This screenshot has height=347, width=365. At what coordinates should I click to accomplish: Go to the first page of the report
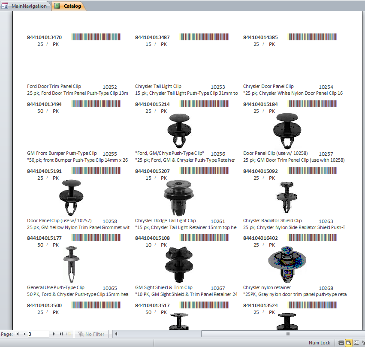click(17, 334)
